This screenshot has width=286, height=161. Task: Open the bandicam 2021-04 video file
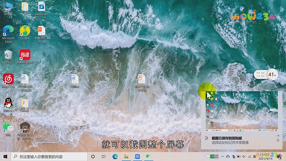tap(41, 10)
